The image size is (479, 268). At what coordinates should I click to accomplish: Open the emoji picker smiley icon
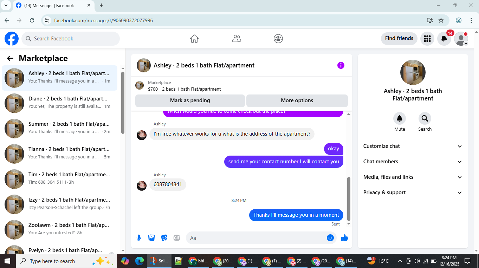pos(330,238)
